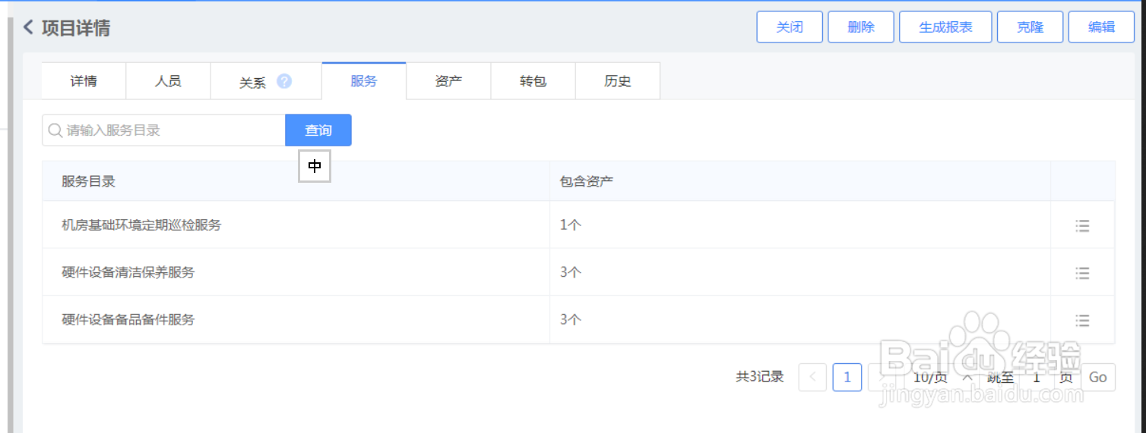Click the 编辑 button
This screenshot has width=1146, height=433.
coord(1102,27)
